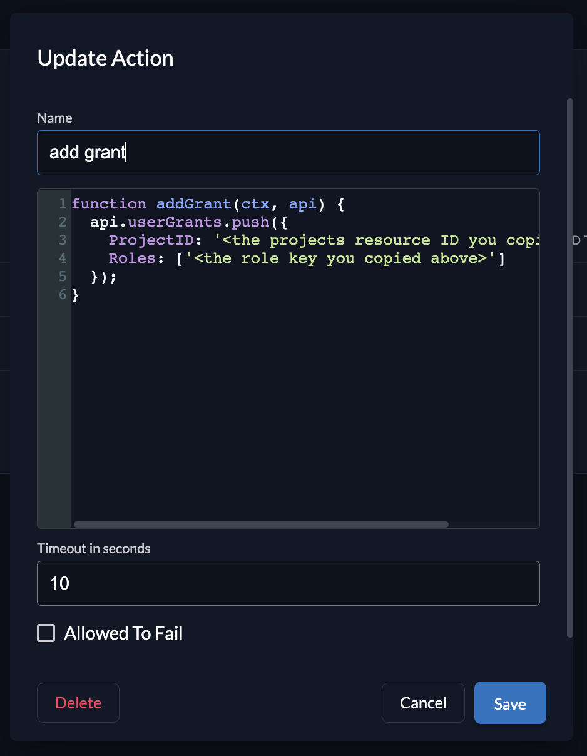Click gutter line number 4
The height and width of the screenshot is (756, 587).
click(x=63, y=258)
